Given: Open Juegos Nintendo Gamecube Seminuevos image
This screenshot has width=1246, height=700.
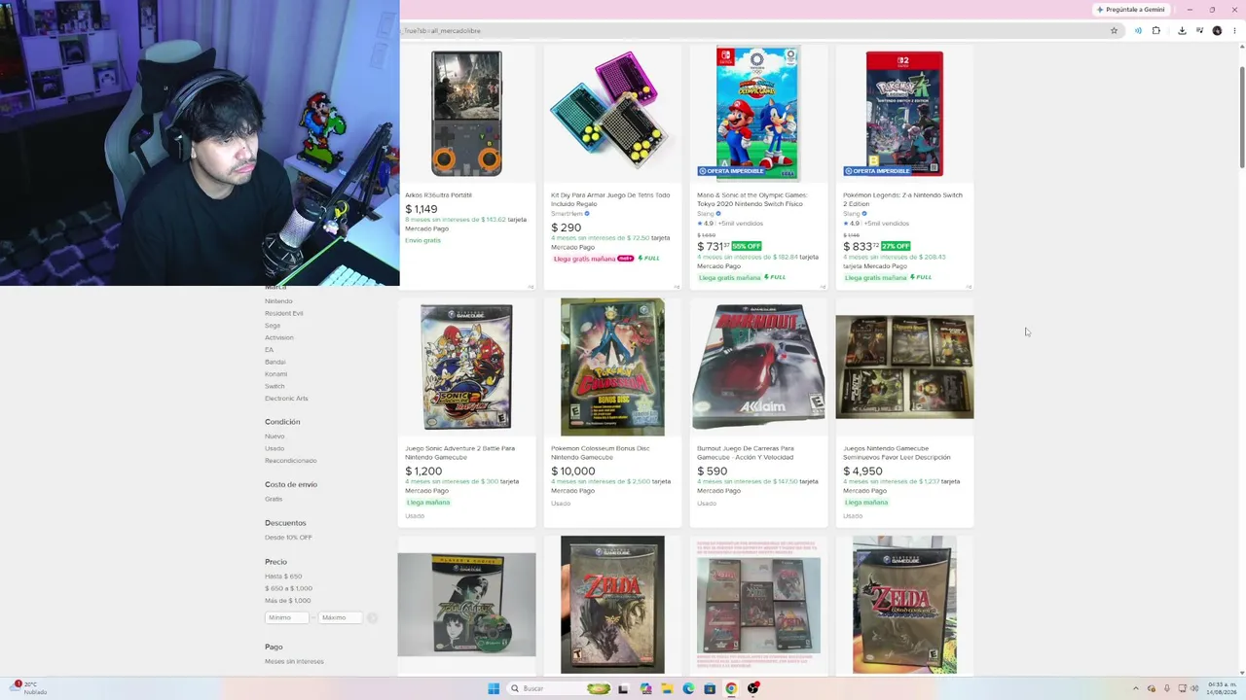Looking at the screenshot, I should pyautogui.click(x=904, y=367).
